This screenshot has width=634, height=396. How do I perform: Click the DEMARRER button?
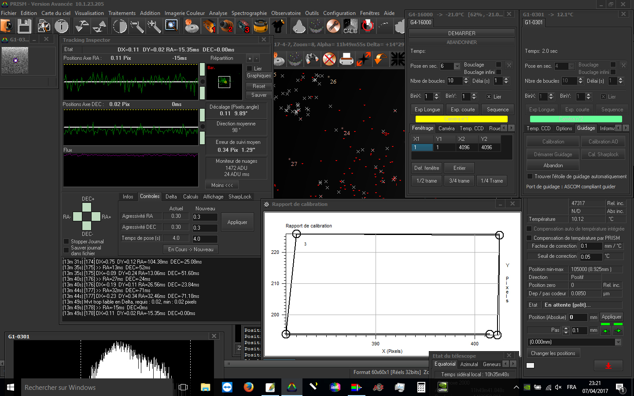[x=461, y=33]
